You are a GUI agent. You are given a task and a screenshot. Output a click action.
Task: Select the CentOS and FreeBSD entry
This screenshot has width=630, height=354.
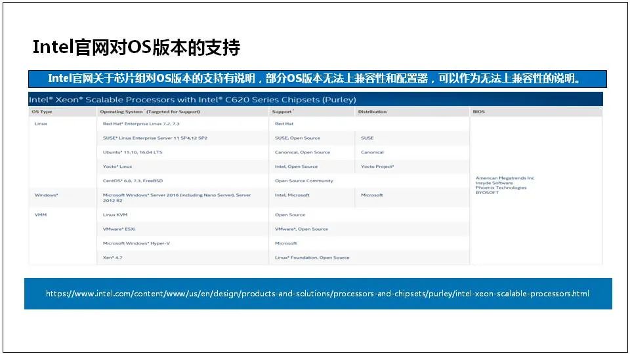(x=133, y=181)
